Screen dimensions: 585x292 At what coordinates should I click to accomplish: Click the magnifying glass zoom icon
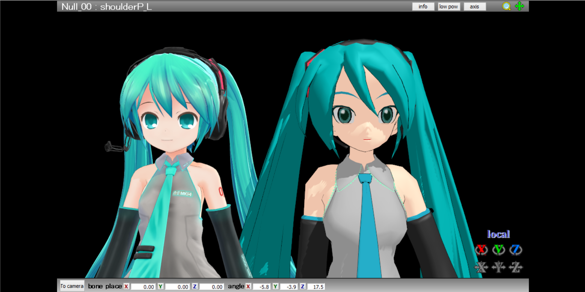click(506, 6)
